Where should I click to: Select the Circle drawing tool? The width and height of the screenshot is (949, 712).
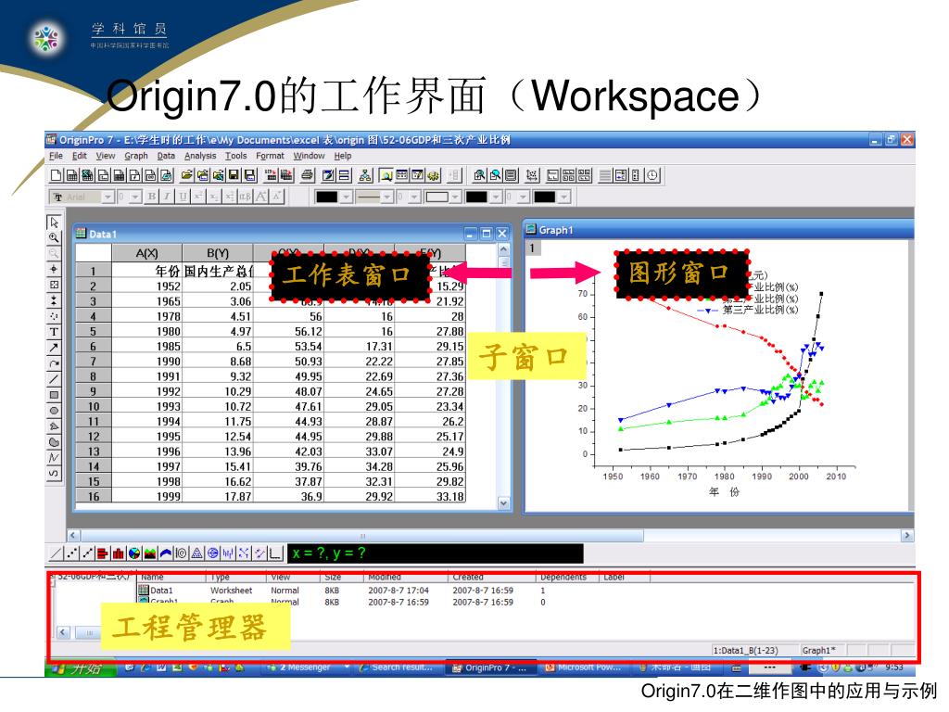(x=54, y=411)
